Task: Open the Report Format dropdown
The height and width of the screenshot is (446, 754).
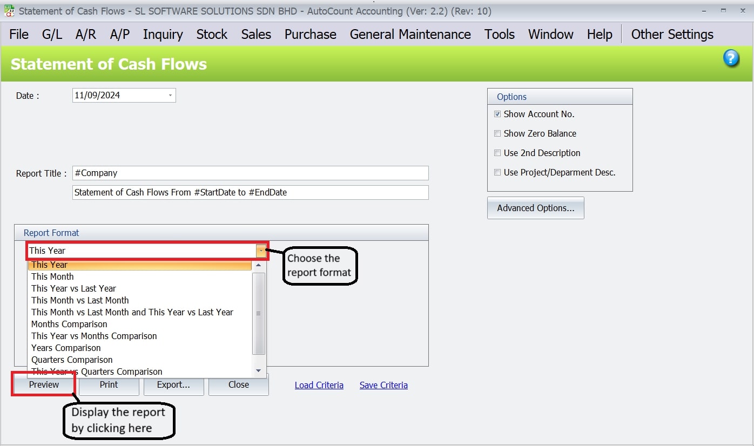Action: [x=260, y=251]
